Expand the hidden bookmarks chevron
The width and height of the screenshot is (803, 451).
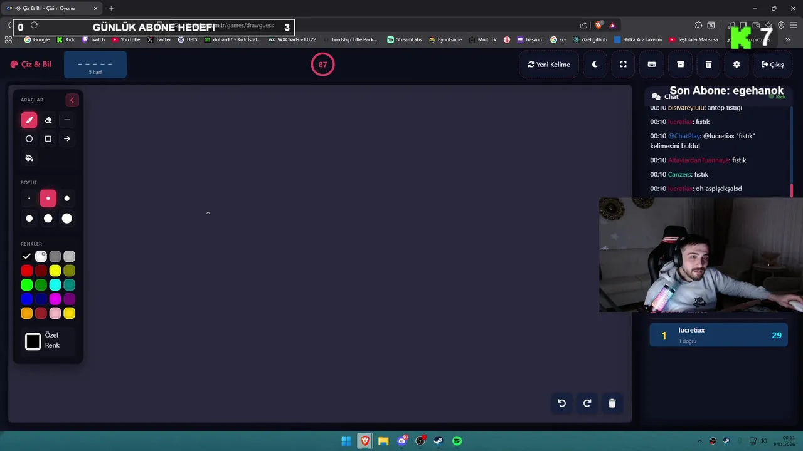coord(787,39)
